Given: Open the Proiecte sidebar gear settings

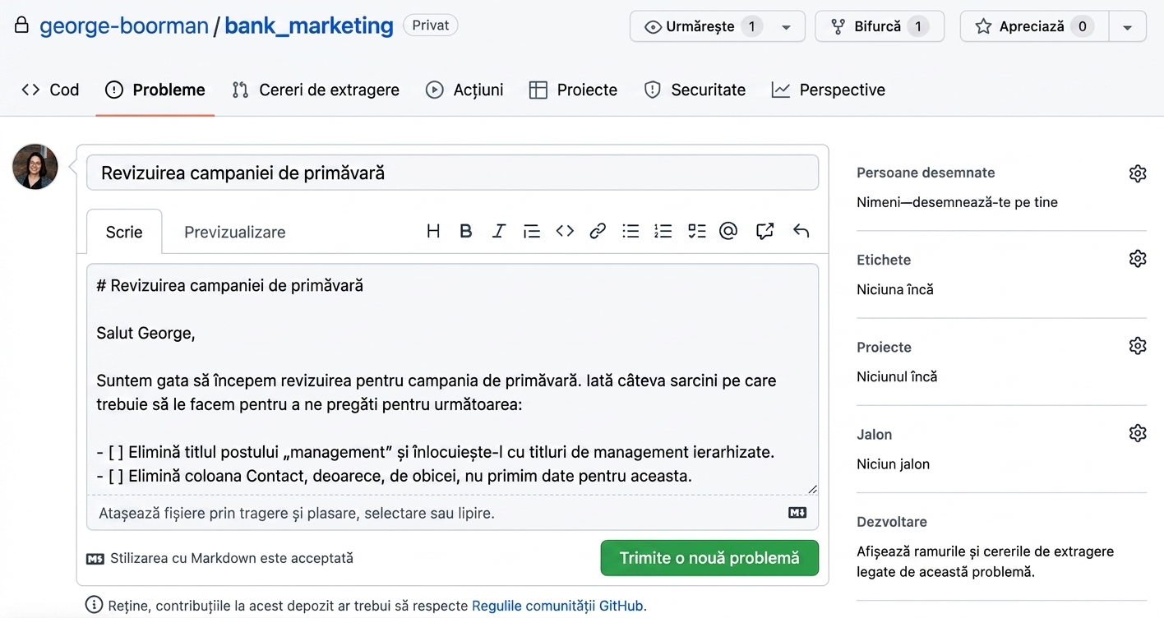Looking at the screenshot, I should tap(1138, 346).
